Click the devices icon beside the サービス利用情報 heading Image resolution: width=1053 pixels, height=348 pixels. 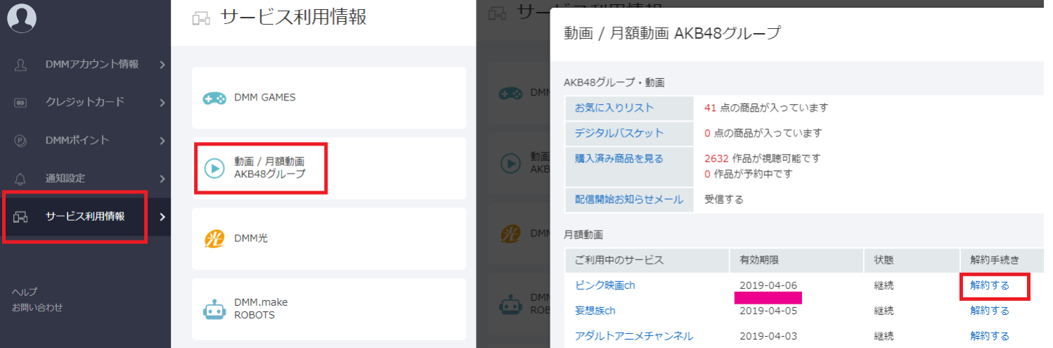201,18
